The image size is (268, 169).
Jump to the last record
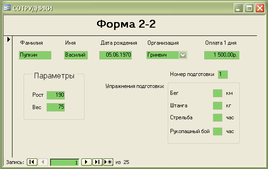click(97, 162)
